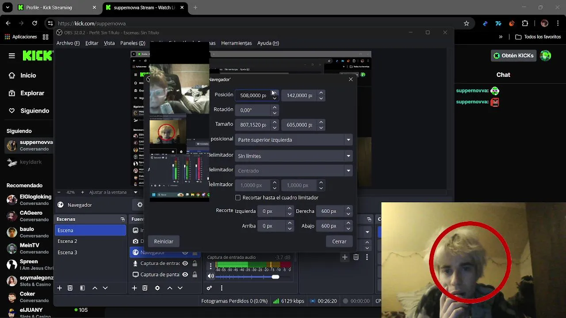Open audio input channel options dots

click(211, 266)
